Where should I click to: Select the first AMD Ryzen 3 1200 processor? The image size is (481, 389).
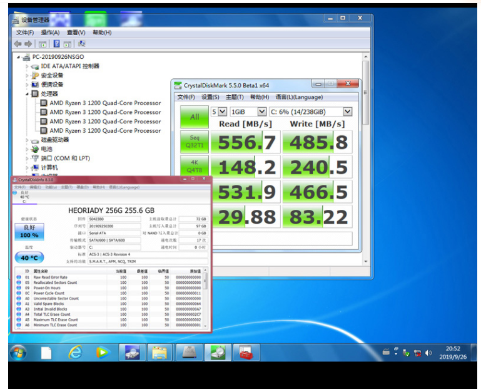click(x=105, y=103)
